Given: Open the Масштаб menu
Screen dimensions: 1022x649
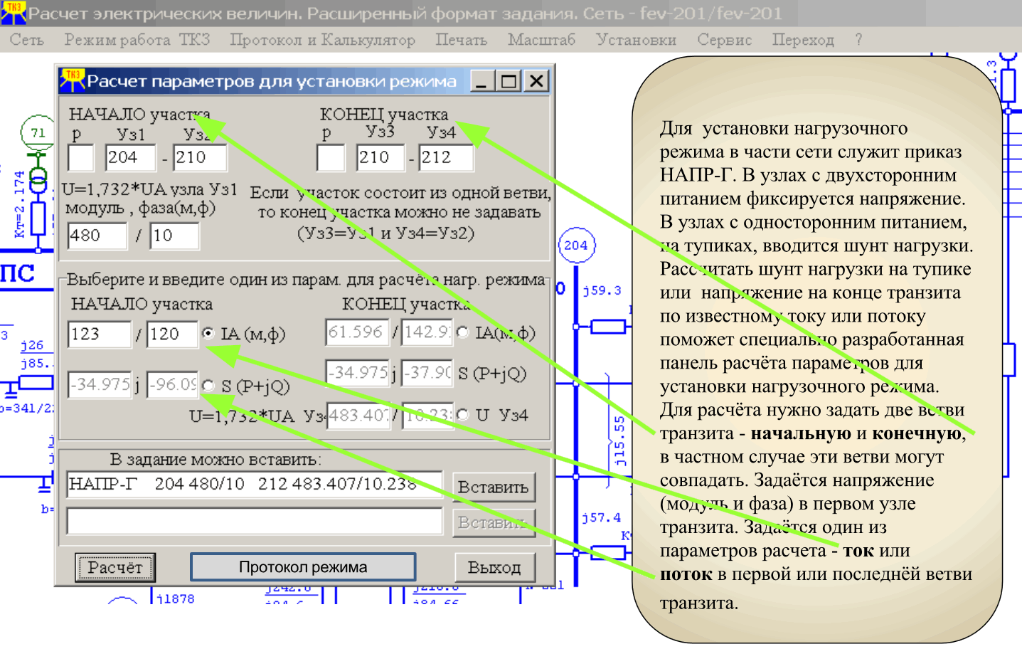Looking at the screenshot, I should 541,40.
